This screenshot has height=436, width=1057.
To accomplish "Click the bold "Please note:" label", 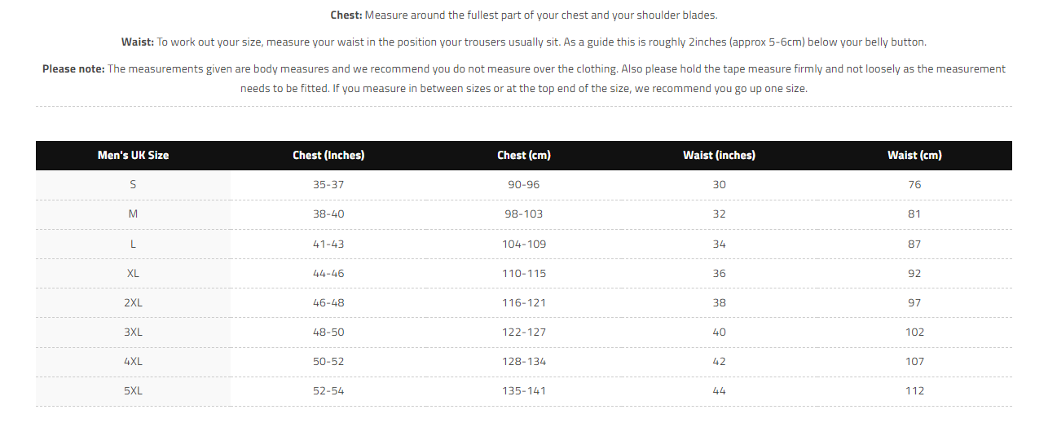I will click(x=73, y=68).
